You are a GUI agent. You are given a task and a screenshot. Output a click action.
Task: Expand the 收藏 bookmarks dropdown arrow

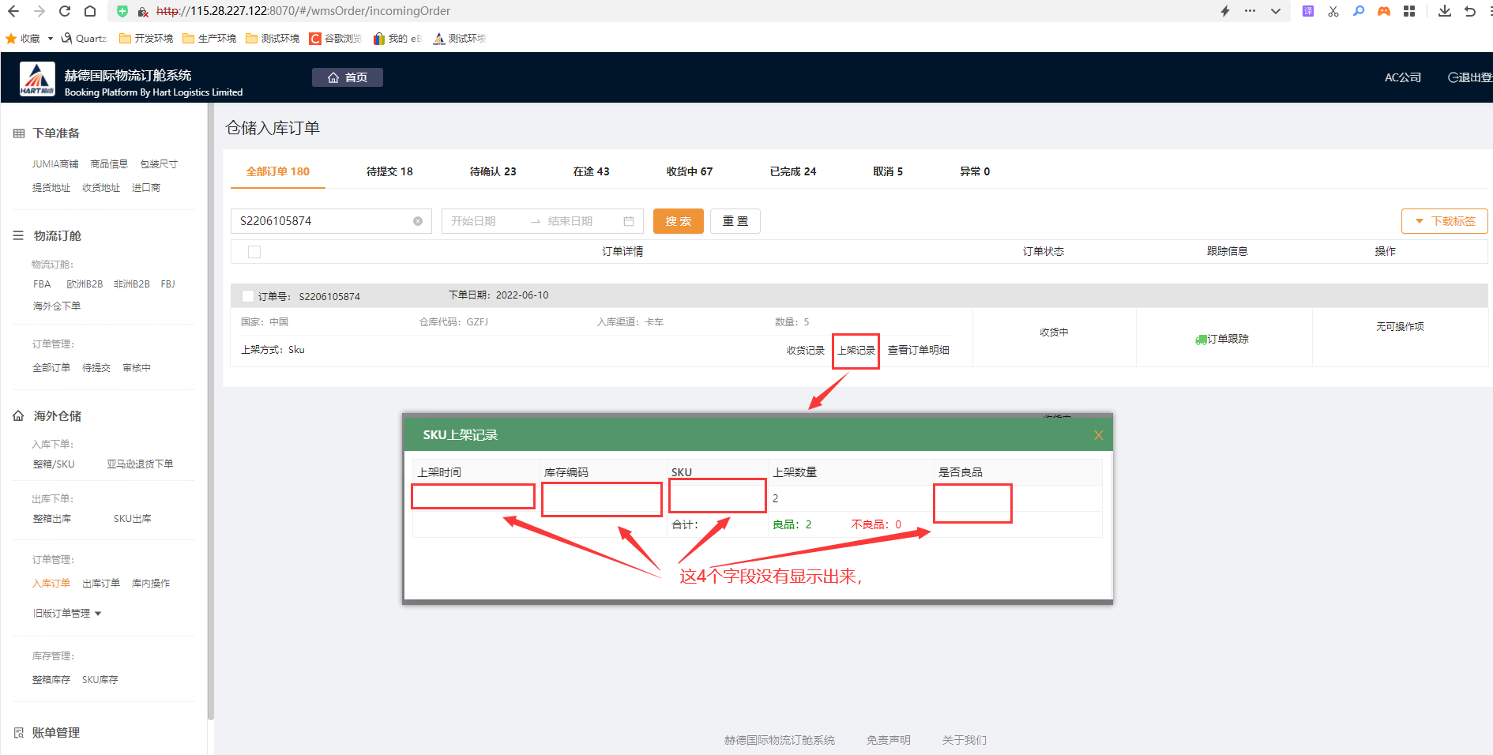(x=51, y=39)
